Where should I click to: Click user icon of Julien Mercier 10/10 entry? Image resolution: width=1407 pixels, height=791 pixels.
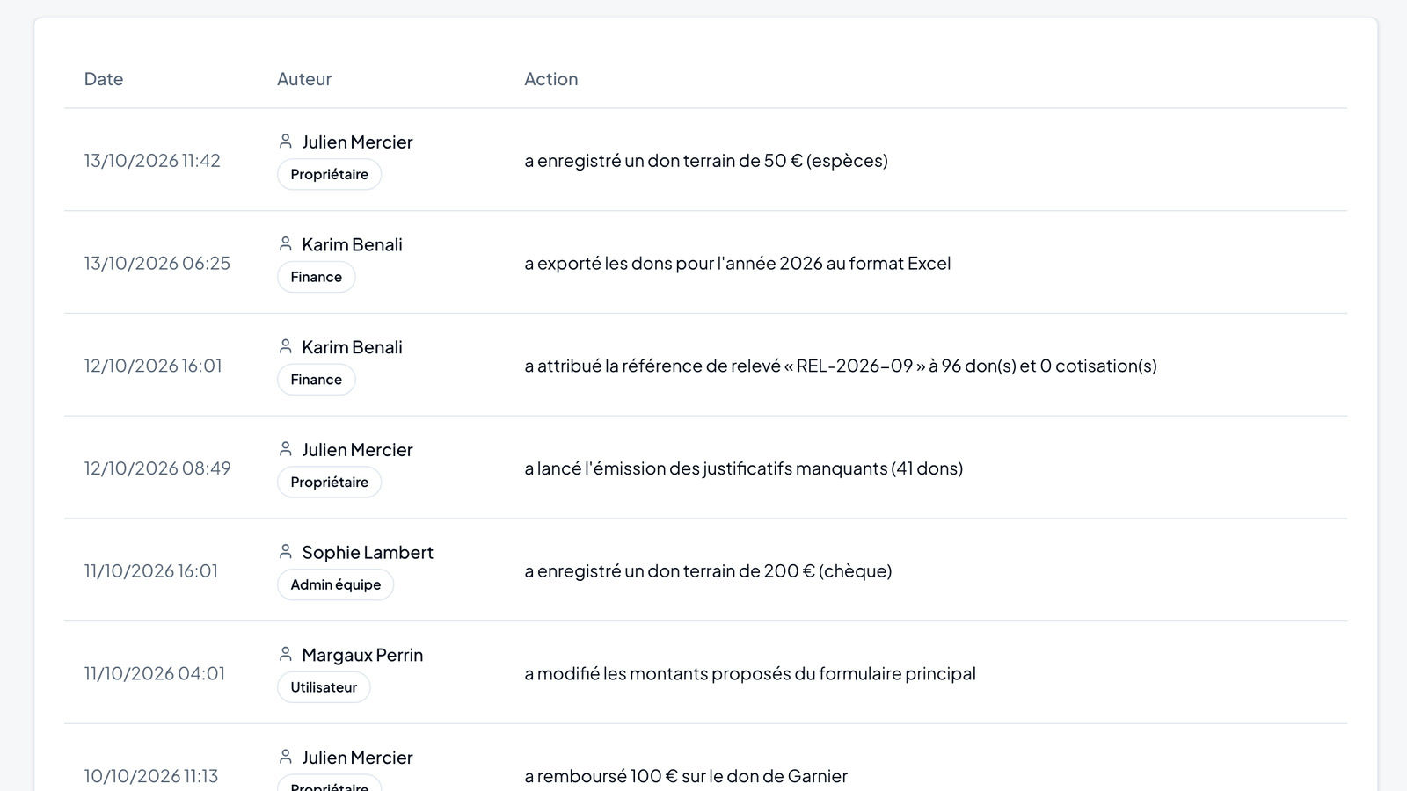285,757
